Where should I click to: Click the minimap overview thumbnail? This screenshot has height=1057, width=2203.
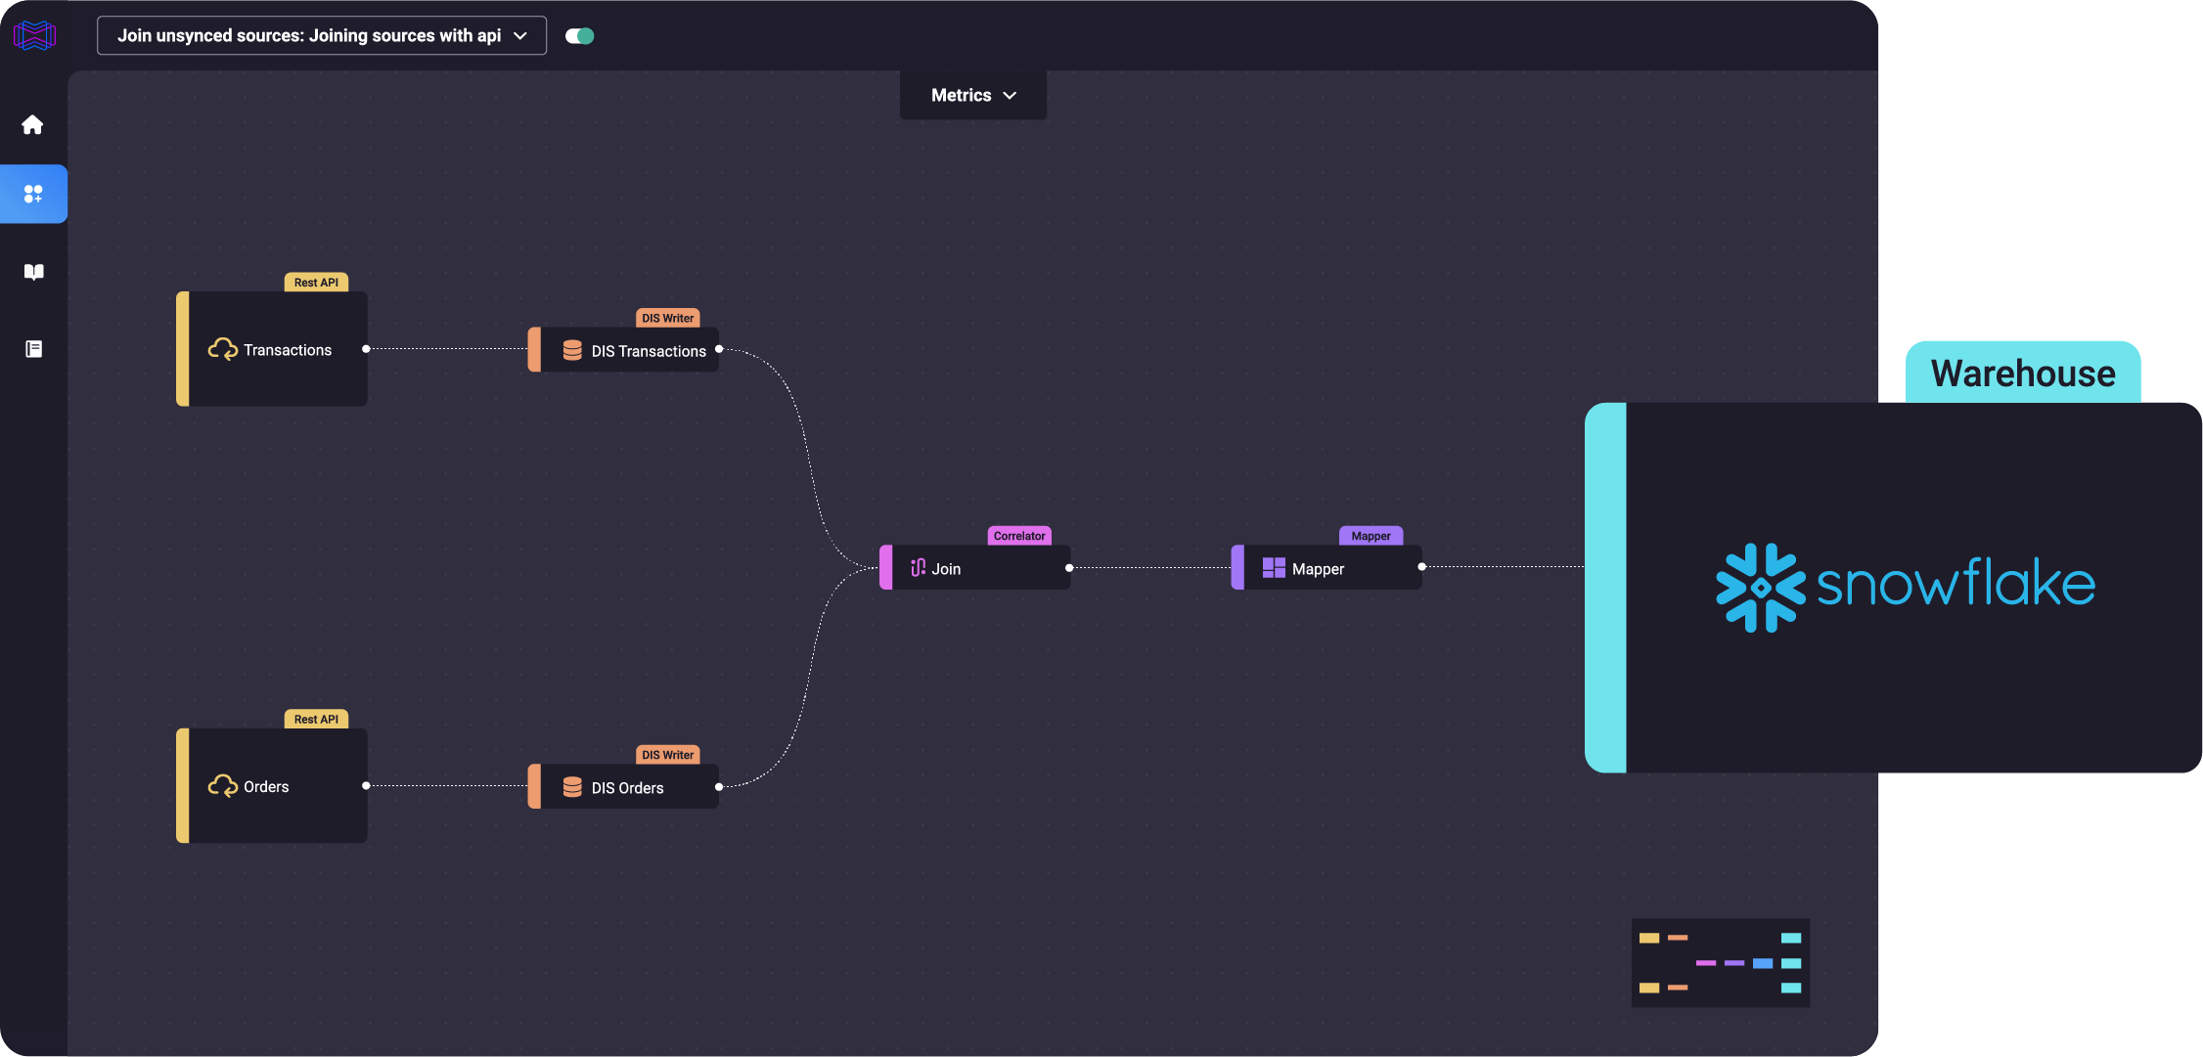[x=1721, y=963]
